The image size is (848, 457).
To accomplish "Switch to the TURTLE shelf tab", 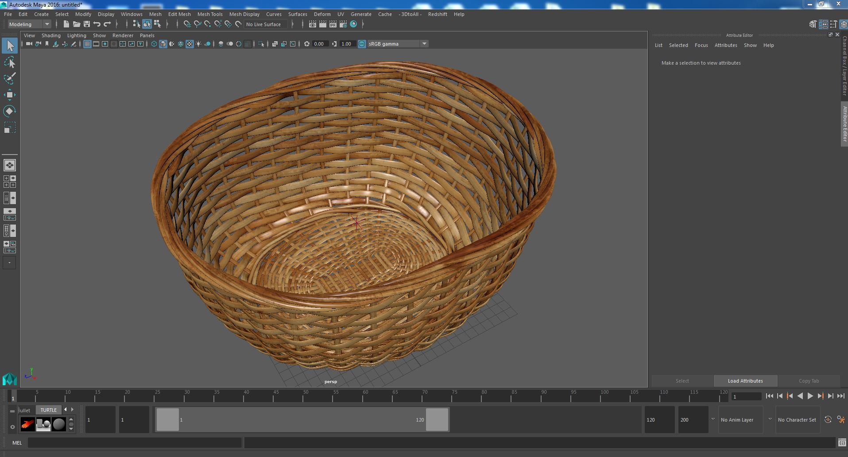I will point(49,410).
